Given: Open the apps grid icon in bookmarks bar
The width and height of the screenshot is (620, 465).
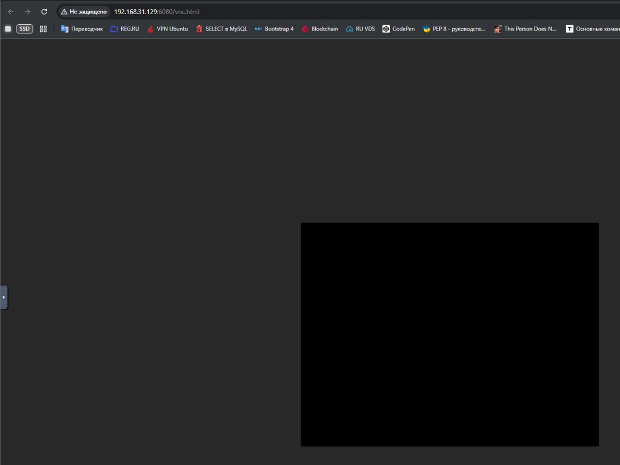Looking at the screenshot, I should pyautogui.click(x=43, y=29).
